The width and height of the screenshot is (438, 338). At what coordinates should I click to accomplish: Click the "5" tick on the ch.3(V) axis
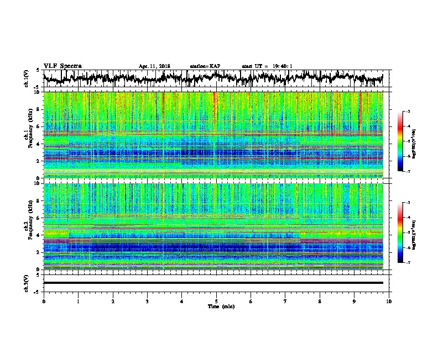[x=38, y=275]
